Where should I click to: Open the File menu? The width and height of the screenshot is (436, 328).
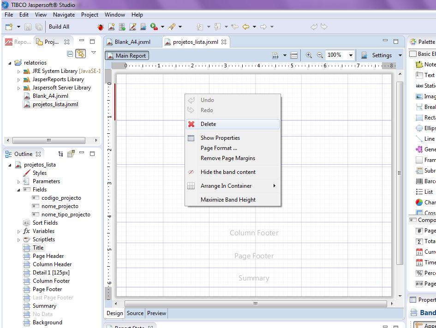coord(9,15)
